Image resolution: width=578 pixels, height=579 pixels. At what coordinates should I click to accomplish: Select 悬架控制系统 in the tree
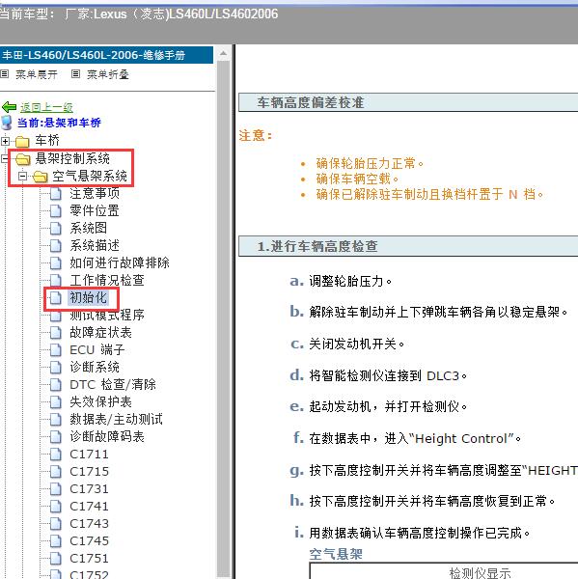pos(72,158)
